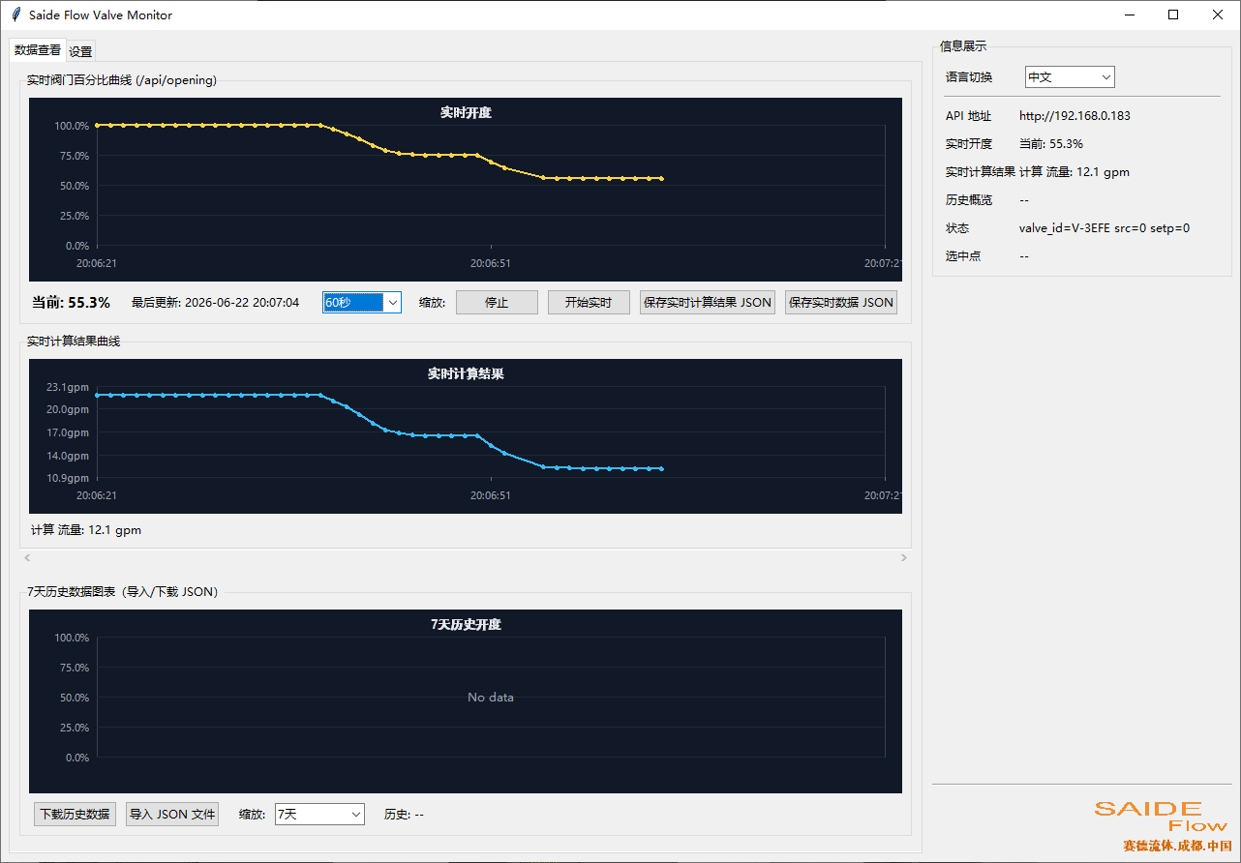The width and height of the screenshot is (1241, 863).
Task: Click last blue point on 实时计算结果 curve
Action: point(661,469)
